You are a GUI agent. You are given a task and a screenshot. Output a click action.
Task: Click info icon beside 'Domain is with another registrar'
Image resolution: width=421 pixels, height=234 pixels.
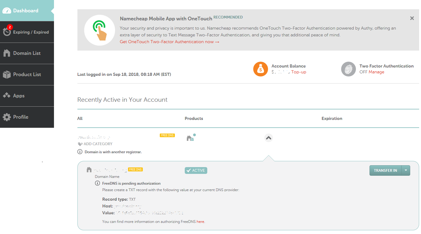(x=80, y=152)
